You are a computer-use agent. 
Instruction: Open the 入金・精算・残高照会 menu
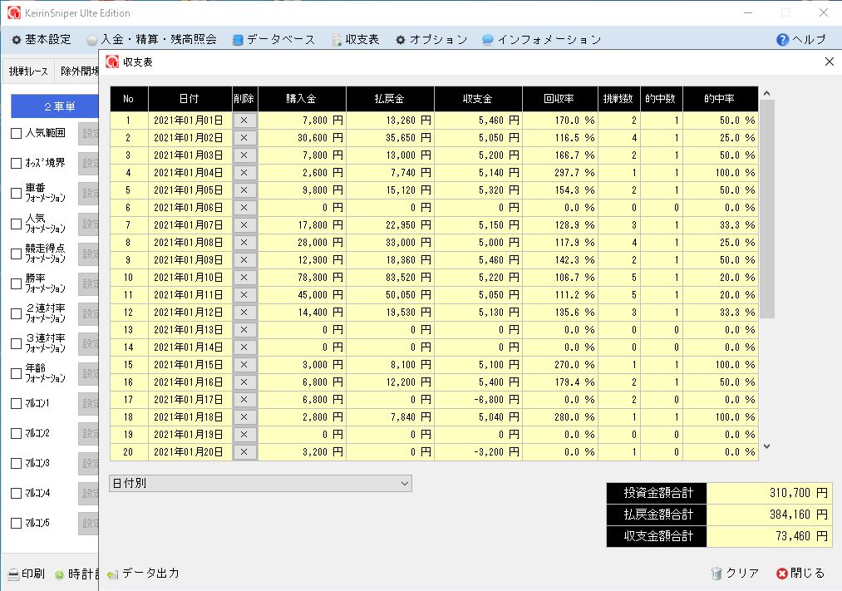[x=152, y=40]
